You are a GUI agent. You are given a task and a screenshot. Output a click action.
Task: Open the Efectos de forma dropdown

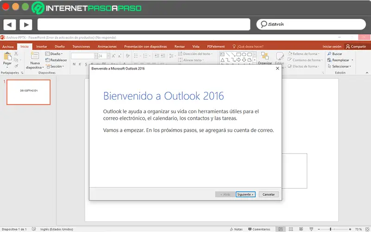pos(304,66)
